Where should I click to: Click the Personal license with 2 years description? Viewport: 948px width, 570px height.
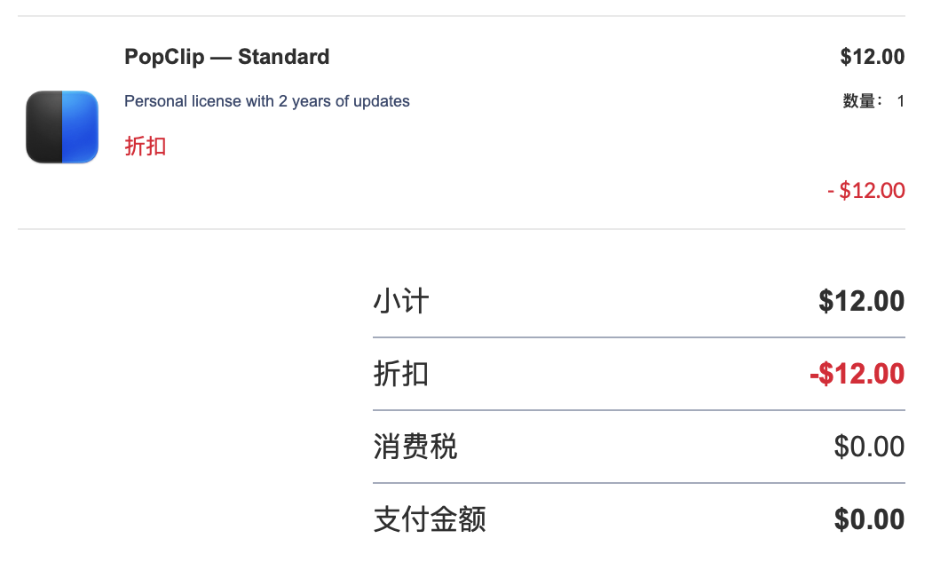266,101
